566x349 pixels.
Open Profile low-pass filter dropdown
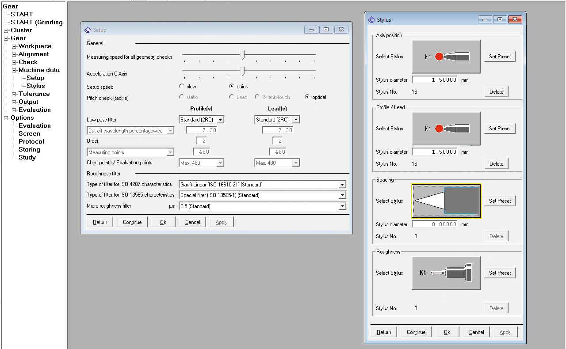pyautogui.click(x=220, y=120)
